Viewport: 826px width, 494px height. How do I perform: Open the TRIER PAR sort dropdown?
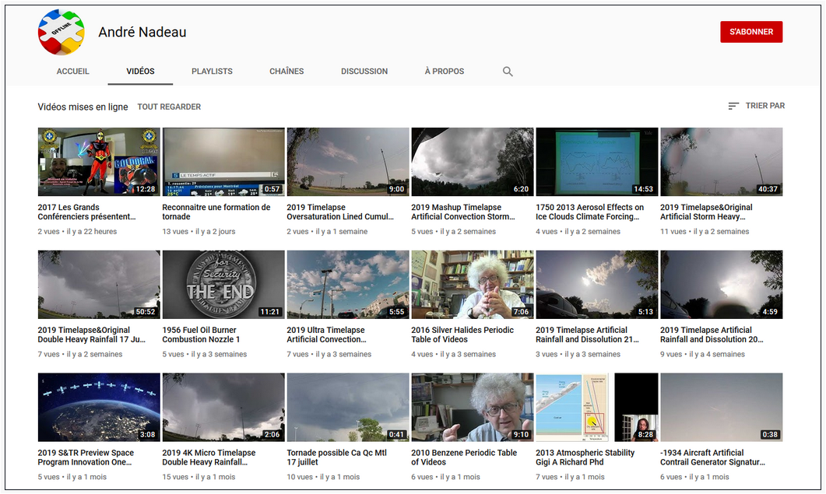pyautogui.click(x=757, y=106)
